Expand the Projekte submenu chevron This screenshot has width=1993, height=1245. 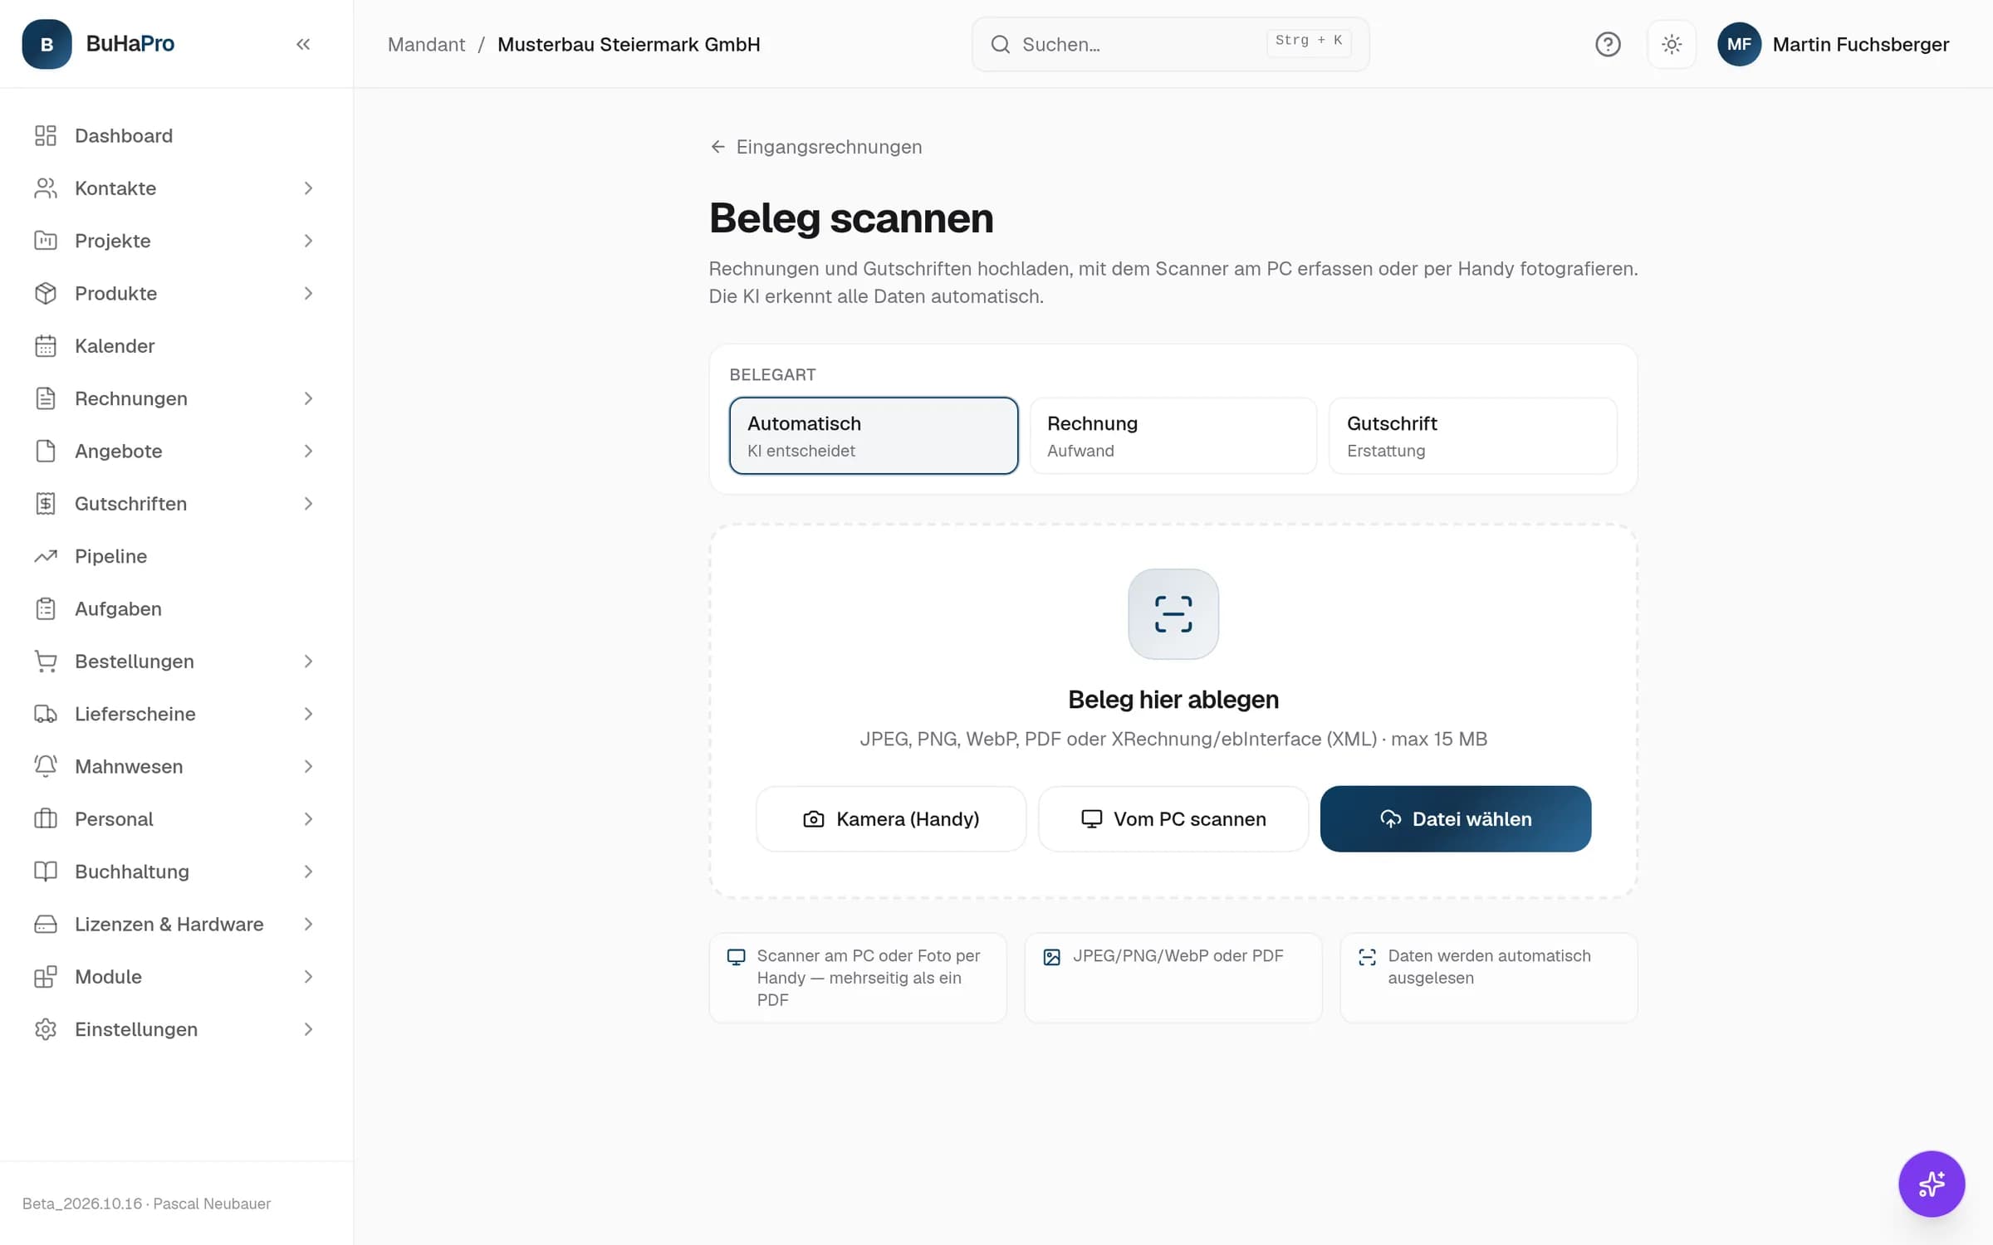308,241
